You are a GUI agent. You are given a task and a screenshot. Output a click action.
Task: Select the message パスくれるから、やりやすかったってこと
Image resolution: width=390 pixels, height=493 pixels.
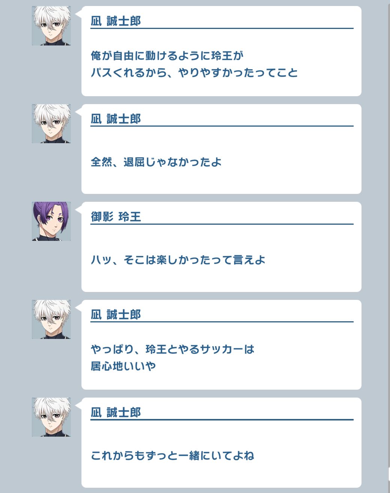[x=194, y=73]
